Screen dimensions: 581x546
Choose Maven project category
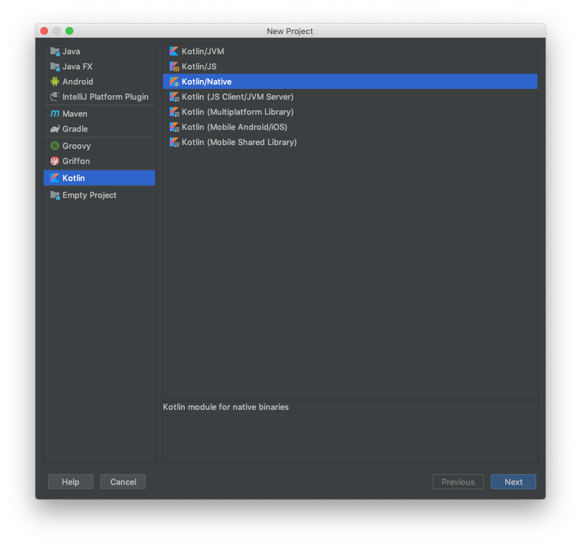pyautogui.click(x=99, y=113)
